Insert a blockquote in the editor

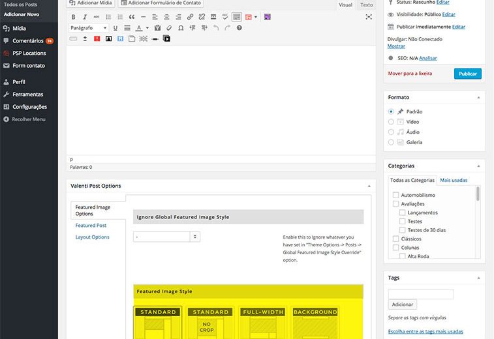pos(132,17)
